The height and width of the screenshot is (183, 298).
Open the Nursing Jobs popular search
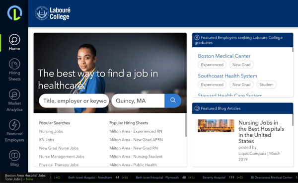(x=51, y=131)
